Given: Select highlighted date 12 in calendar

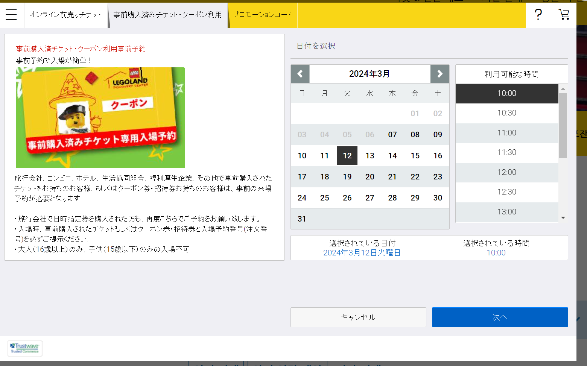Looking at the screenshot, I should click(347, 156).
